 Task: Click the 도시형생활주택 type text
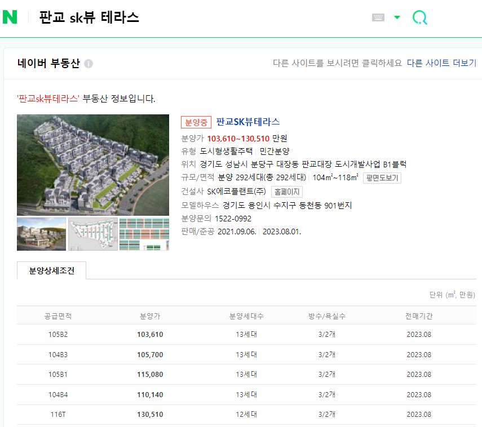(226, 151)
